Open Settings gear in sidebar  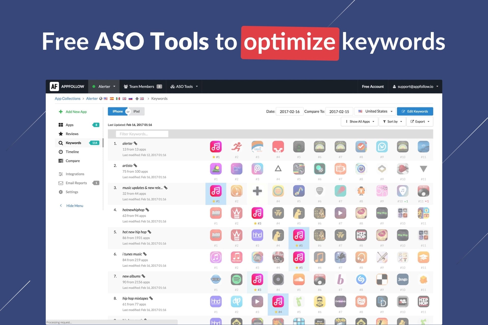tap(61, 192)
